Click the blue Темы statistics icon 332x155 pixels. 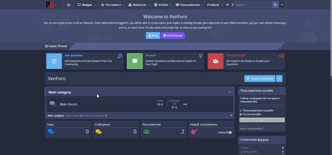tap(51, 132)
